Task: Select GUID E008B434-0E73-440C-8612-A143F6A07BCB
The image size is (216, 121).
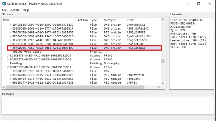Action: click(x=43, y=79)
